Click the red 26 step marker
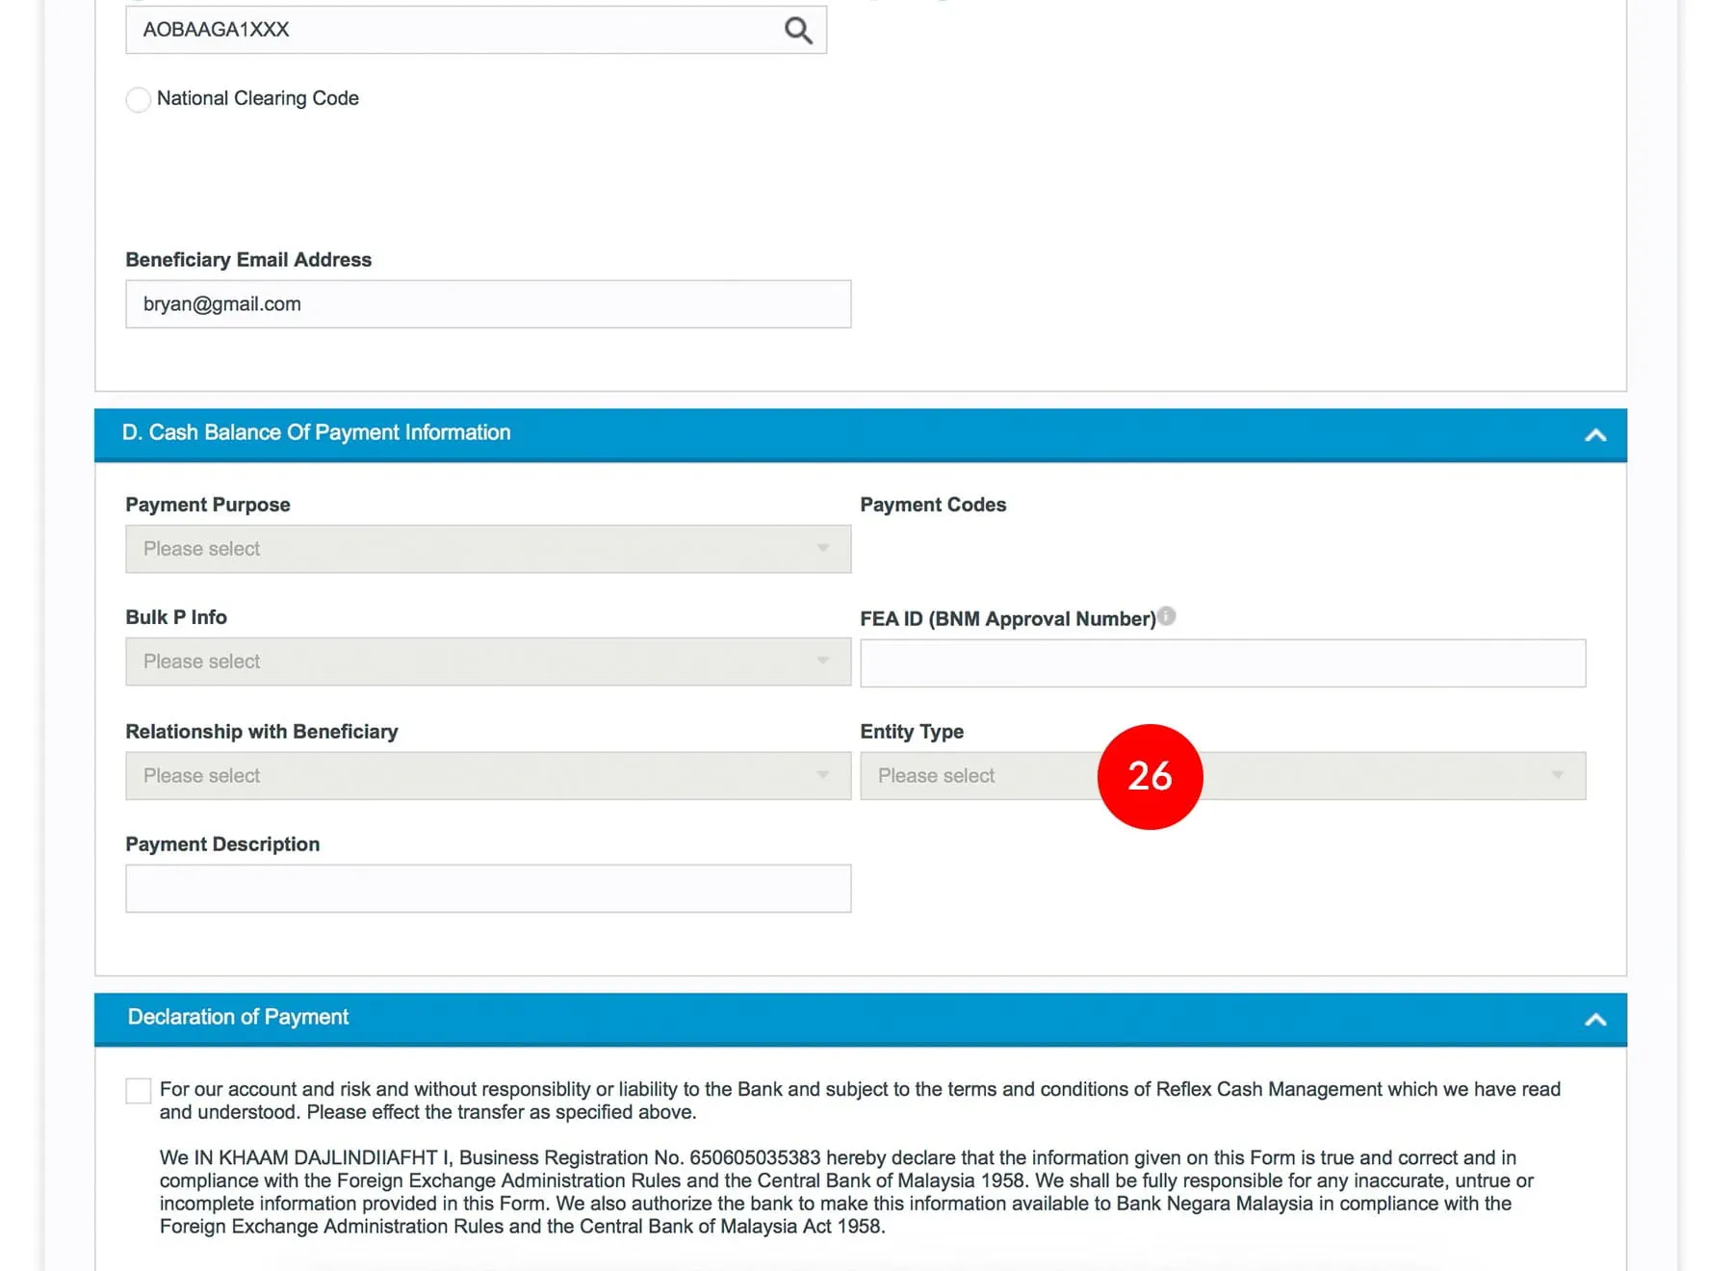 point(1150,776)
